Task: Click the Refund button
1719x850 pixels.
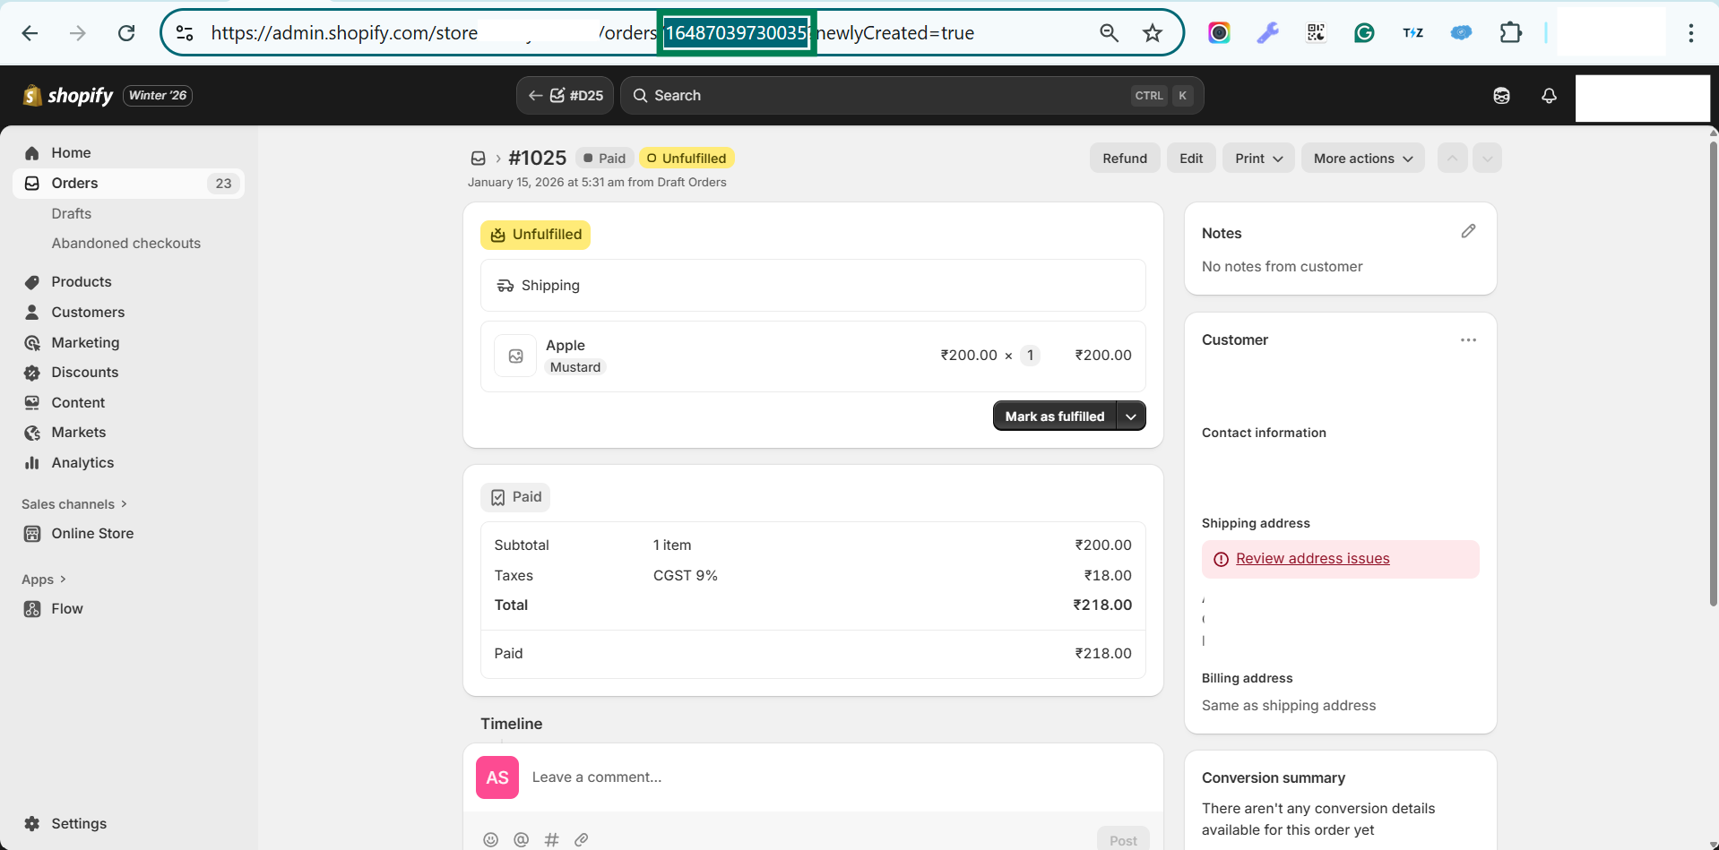Action: click(1124, 159)
